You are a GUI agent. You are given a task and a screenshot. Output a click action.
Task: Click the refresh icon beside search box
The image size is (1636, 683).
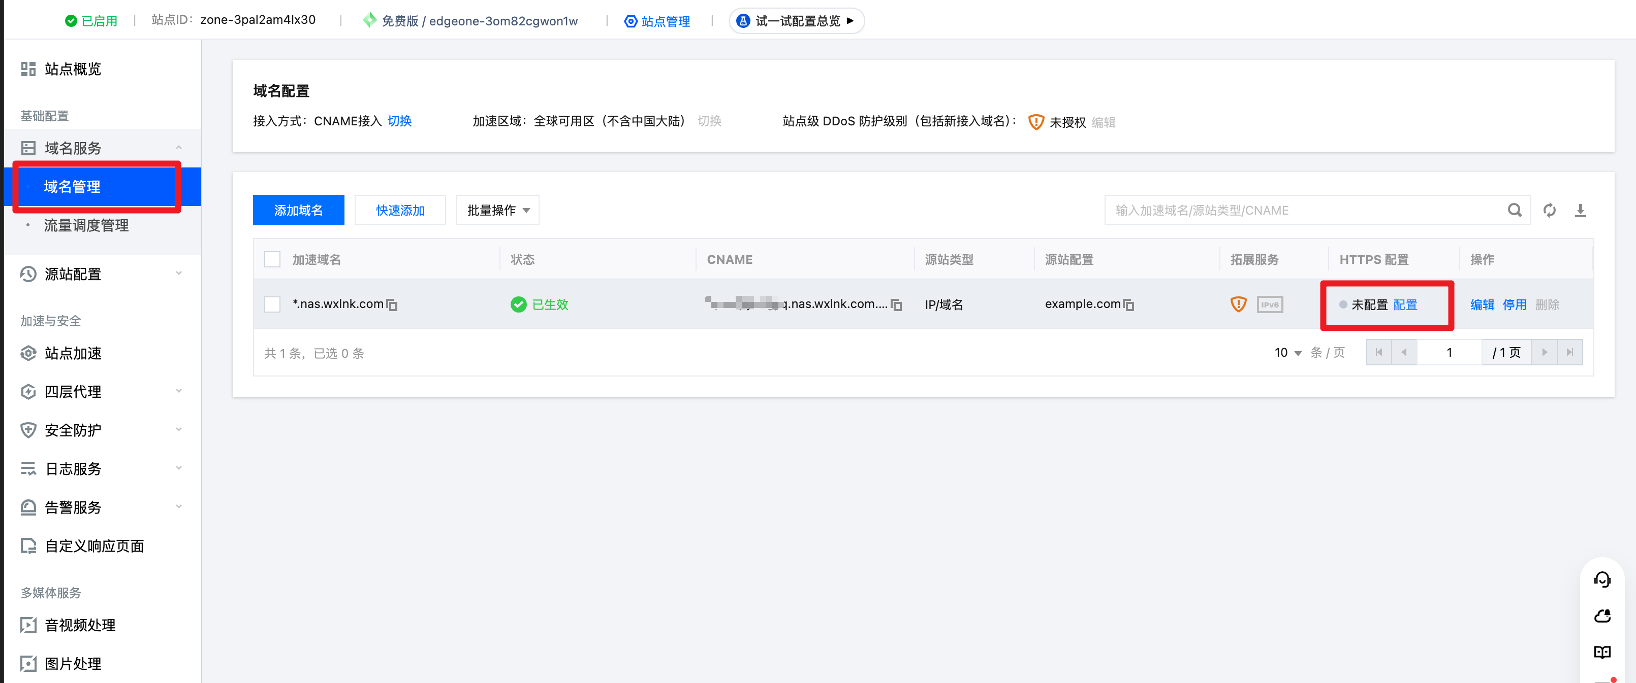pyautogui.click(x=1549, y=210)
